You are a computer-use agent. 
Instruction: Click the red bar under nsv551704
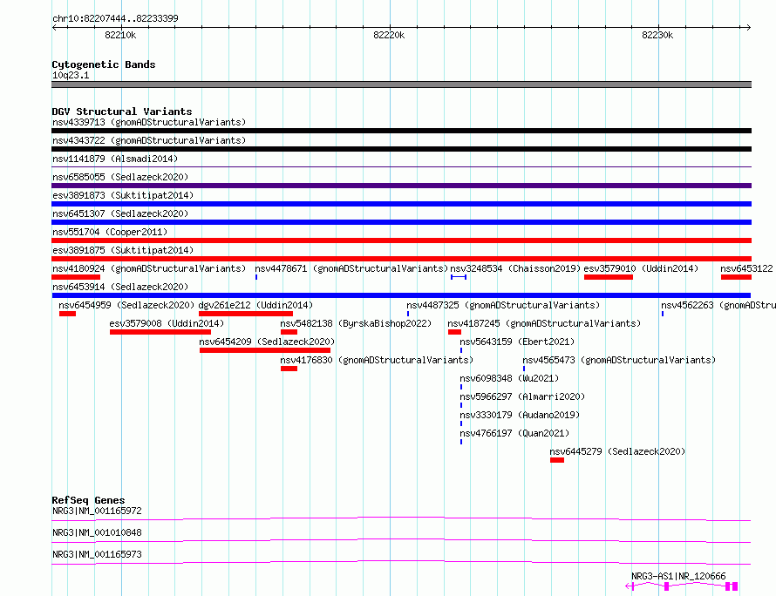click(x=401, y=240)
